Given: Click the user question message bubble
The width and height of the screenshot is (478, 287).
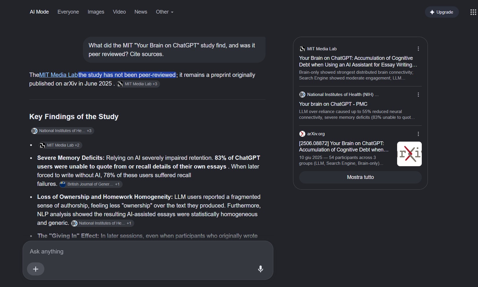Looking at the screenshot, I should pyautogui.click(x=174, y=50).
